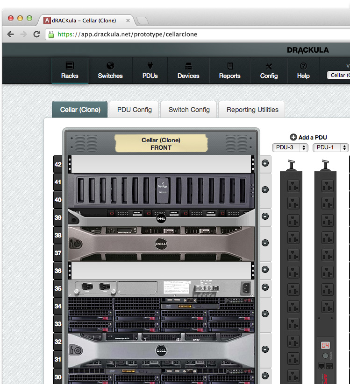This screenshot has width=350, height=384.
Task: Open PDUs plug icon
Action: (x=150, y=66)
